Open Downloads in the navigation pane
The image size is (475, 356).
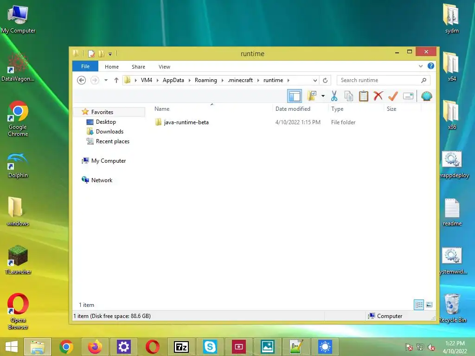tap(109, 131)
